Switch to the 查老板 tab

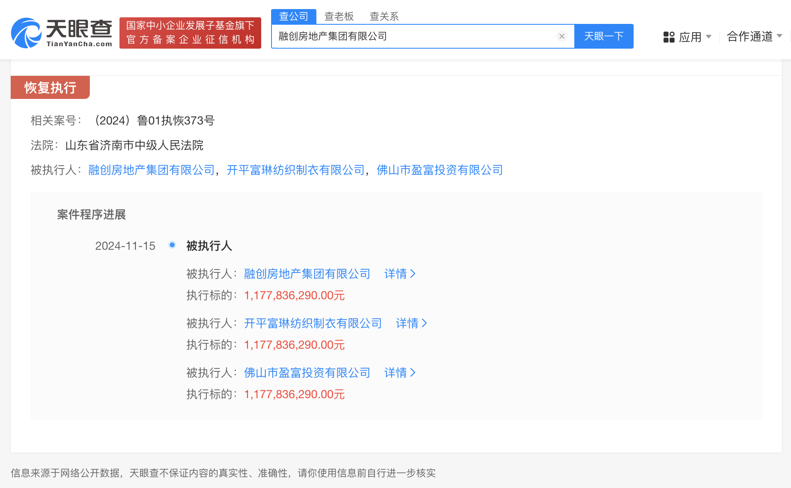[339, 16]
